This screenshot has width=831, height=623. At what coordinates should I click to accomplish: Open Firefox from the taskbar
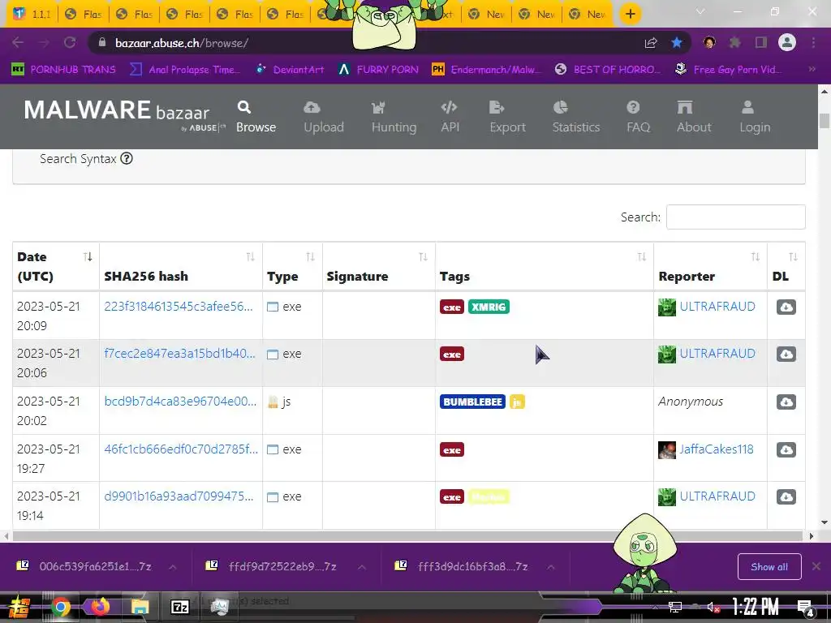[100, 607]
